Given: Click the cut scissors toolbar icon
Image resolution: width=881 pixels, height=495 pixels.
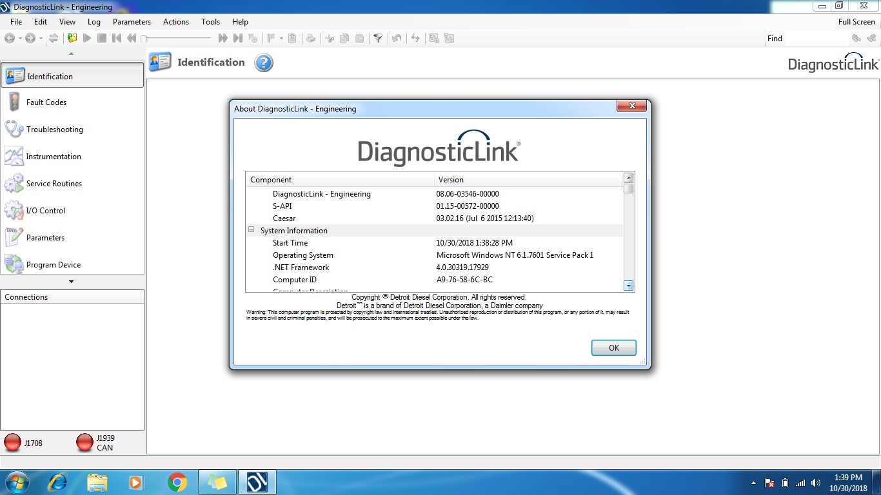Looking at the screenshot, I should (x=330, y=38).
